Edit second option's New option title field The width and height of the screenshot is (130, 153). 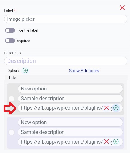point(70,122)
